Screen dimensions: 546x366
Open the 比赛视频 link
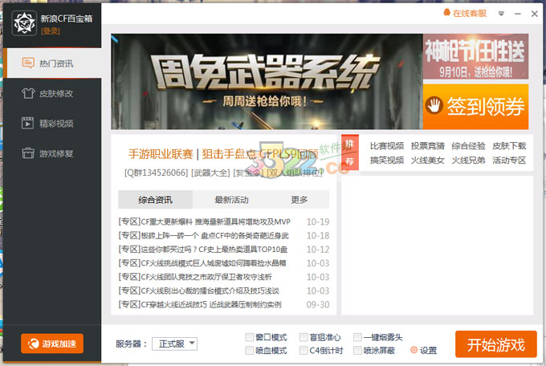pyautogui.click(x=386, y=146)
